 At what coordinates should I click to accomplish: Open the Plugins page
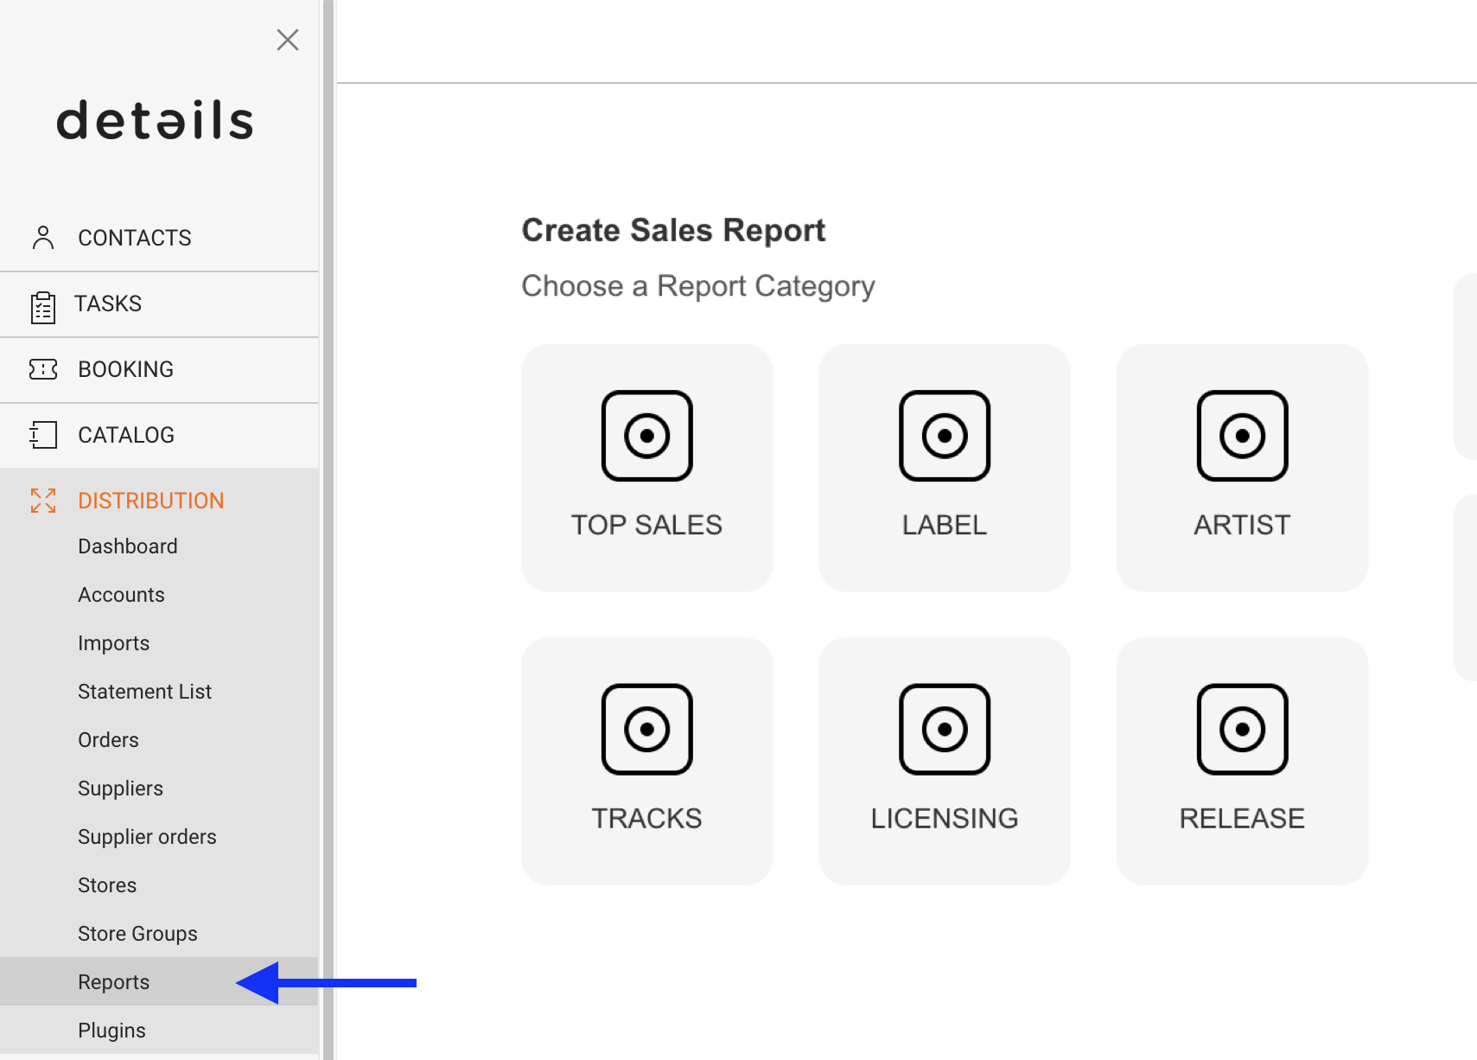pyautogui.click(x=111, y=1030)
